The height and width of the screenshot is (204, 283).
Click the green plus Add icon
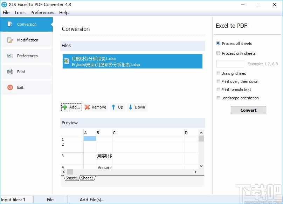tap(64, 107)
